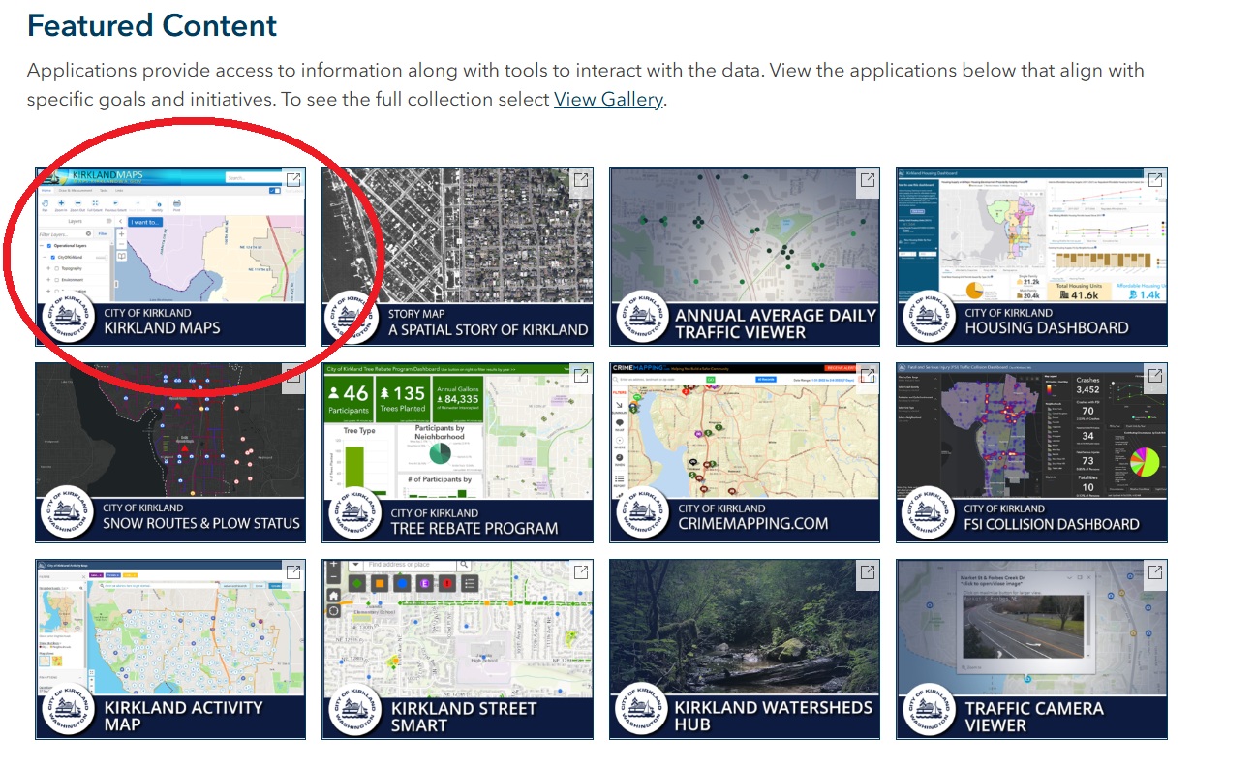Click external-link icon on Kirkland Street Smart tile
Screen dimensions: 1255x770
pos(580,572)
